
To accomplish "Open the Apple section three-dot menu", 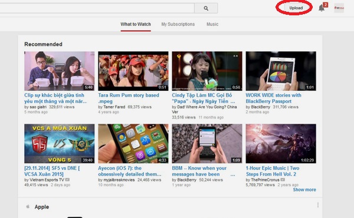I will 318,205.
